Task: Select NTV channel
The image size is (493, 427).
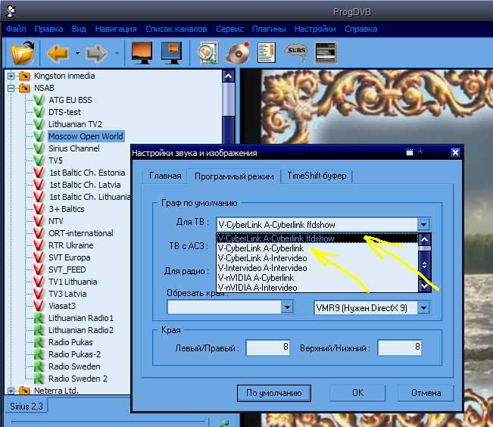Action: tap(55, 221)
